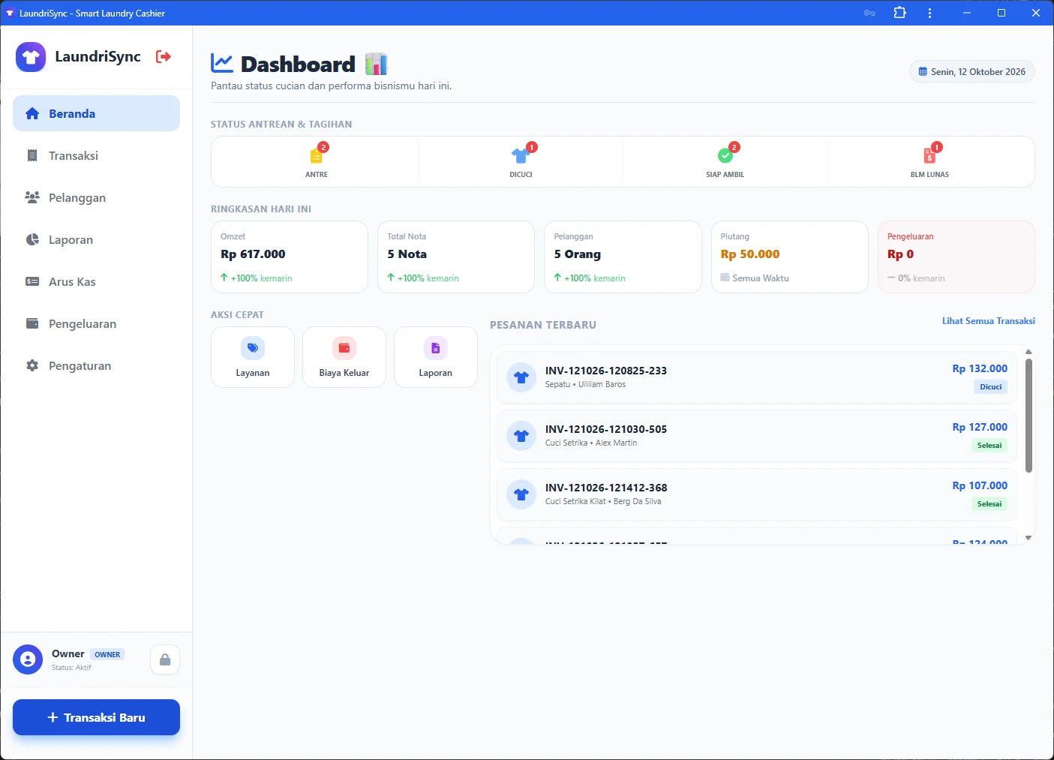Open the DICUCI status shirt icon
The image size is (1054, 760).
pyautogui.click(x=521, y=155)
